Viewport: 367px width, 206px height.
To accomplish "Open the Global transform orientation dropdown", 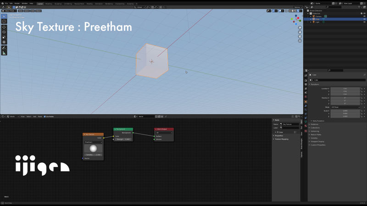I will click(x=139, y=7).
